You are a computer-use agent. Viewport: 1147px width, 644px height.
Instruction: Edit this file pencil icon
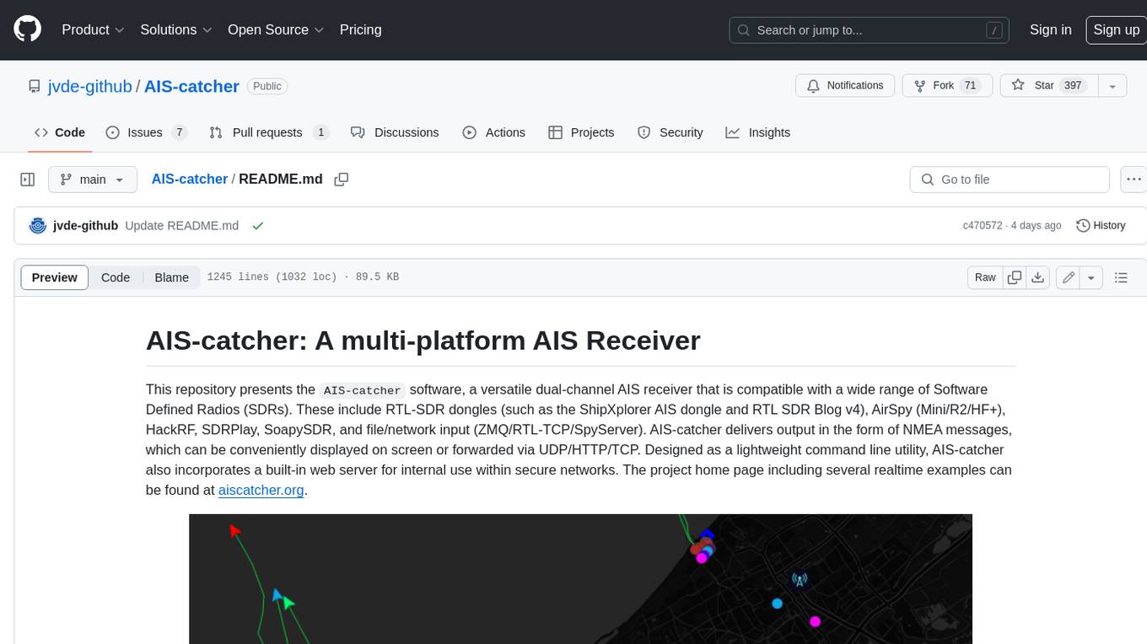point(1069,277)
